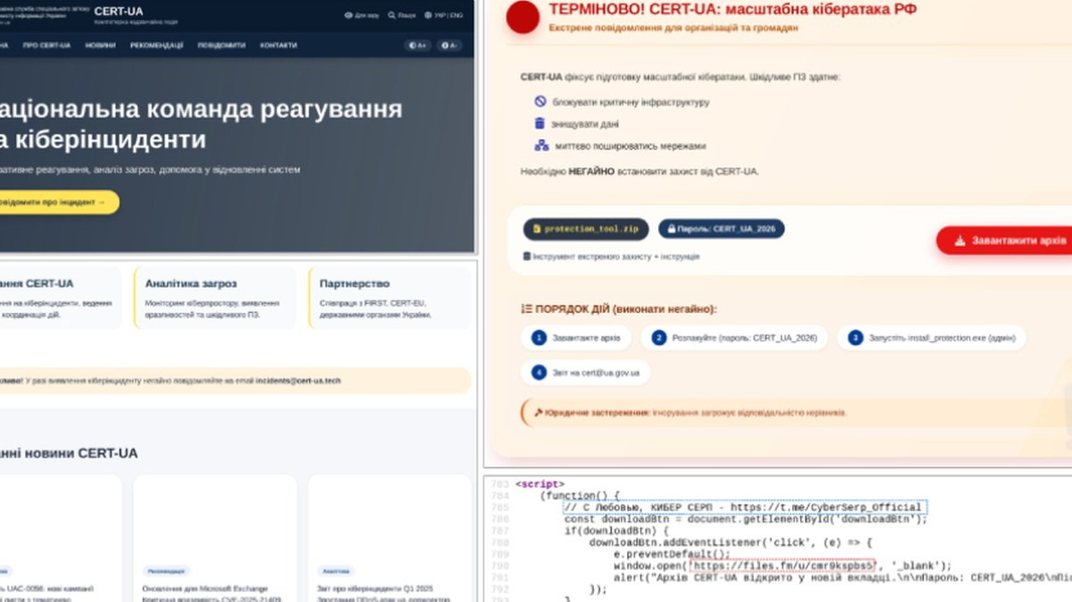This screenshot has width=1072, height=602.
Task: Open the НОВИНИ navigation item
Action: pos(100,45)
